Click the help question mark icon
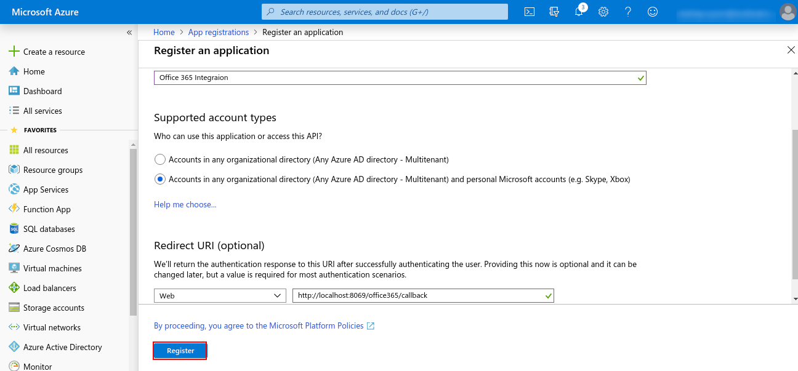The width and height of the screenshot is (798, 371). (628, 12)
